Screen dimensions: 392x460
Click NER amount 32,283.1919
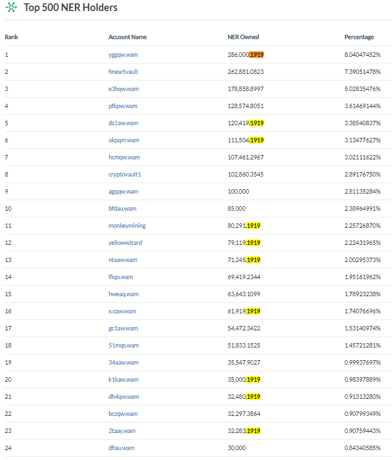[244, 431]
